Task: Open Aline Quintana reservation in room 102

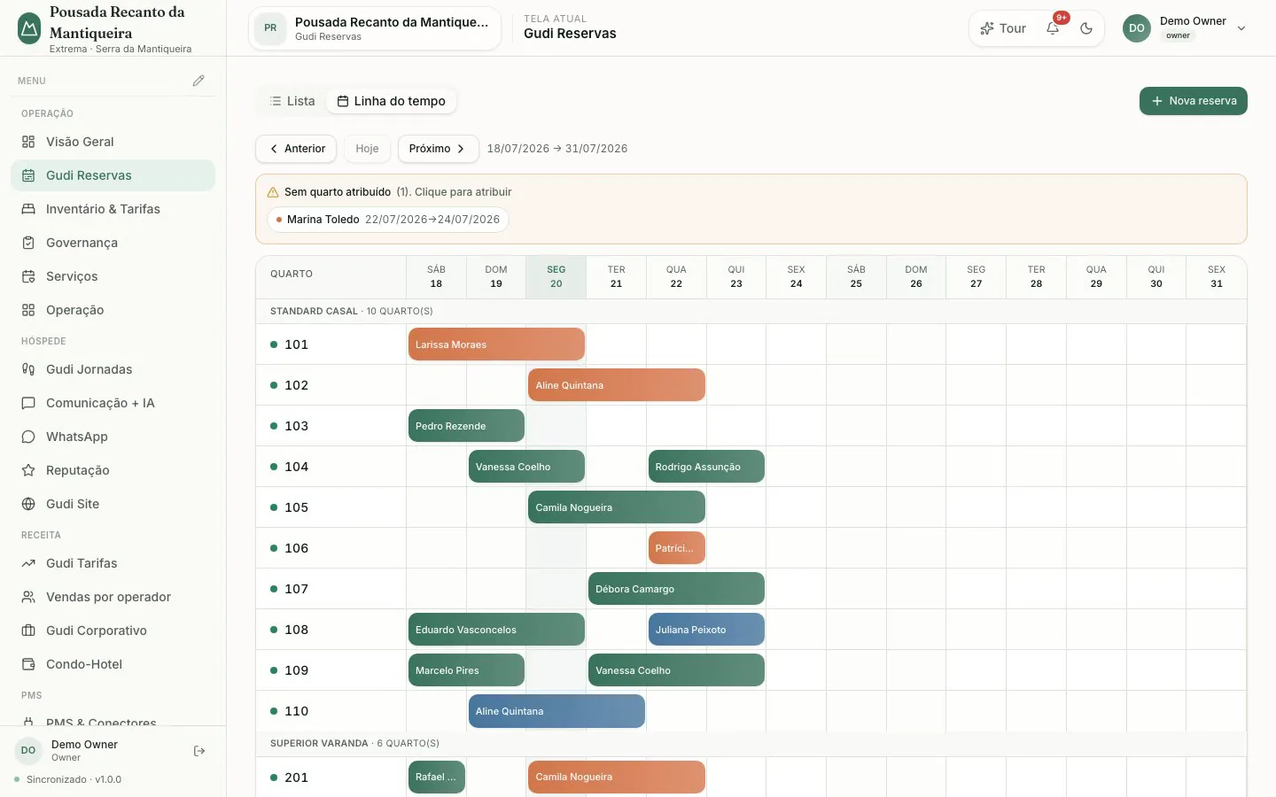Action: [x=617, y=385]
